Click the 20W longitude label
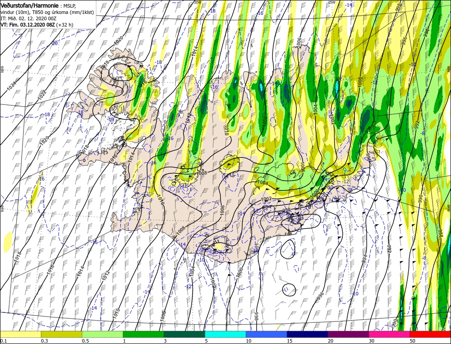This screenshot has width=451, height=344. coord(198,2)
